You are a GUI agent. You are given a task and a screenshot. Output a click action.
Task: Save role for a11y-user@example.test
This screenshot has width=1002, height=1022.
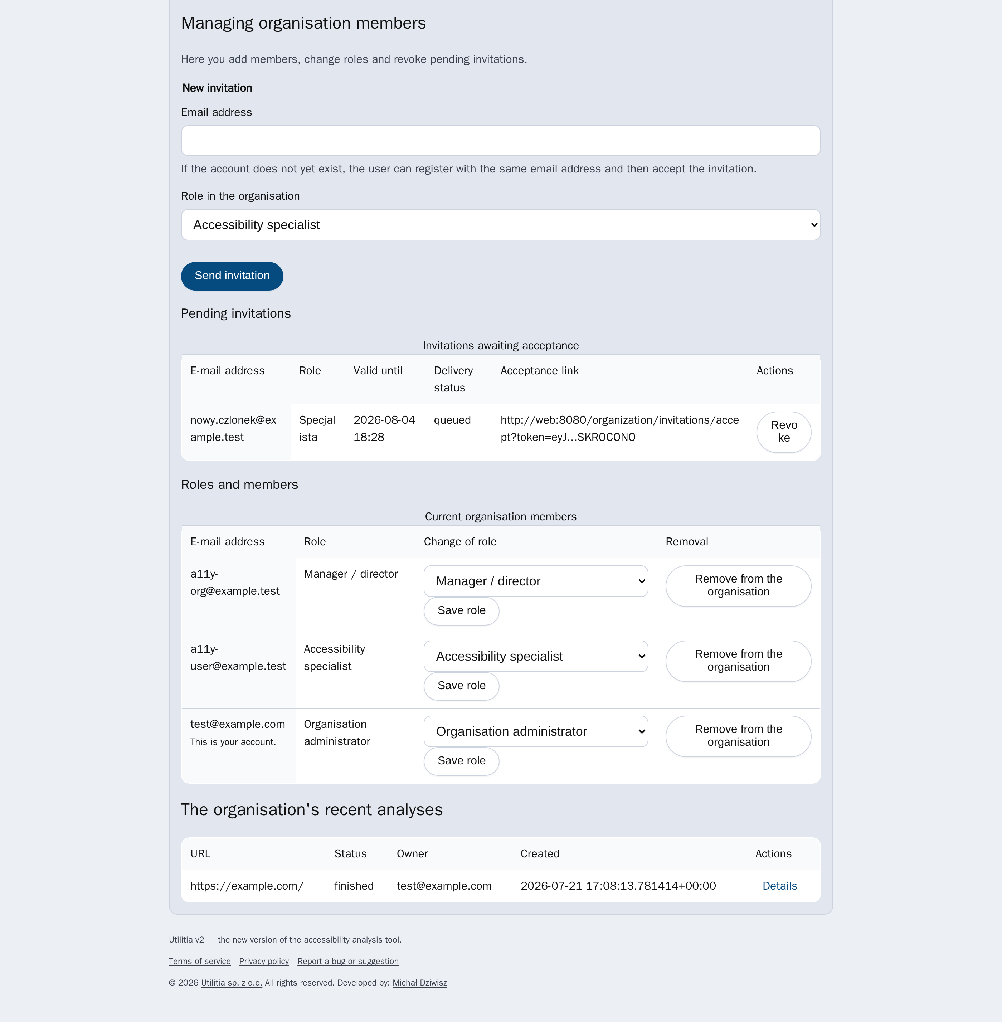462,686
